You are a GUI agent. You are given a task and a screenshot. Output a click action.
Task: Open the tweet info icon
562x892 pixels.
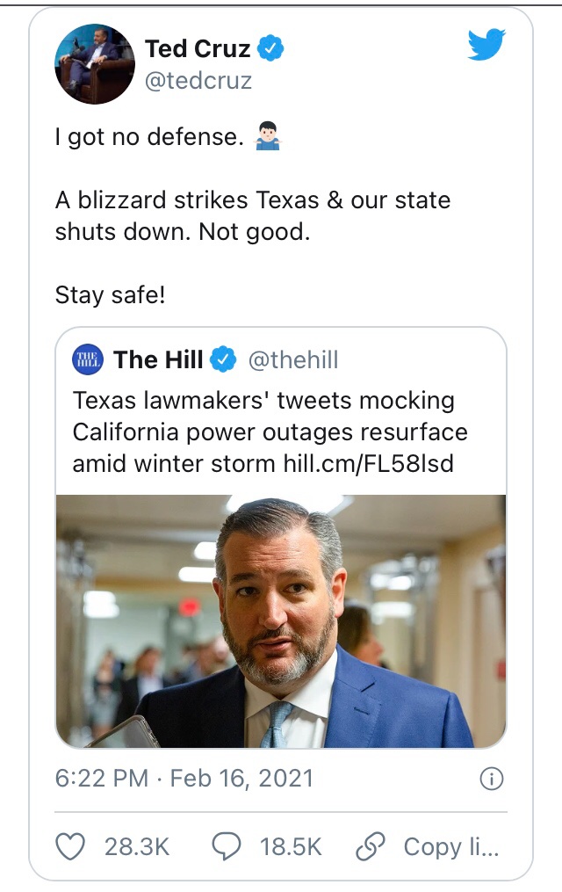point(490,779)
